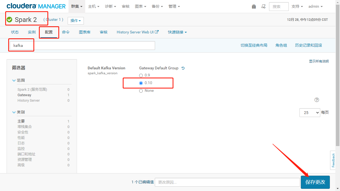
Task: Expand the 快速链接 quick links dropdown
Action: point(177,32)
